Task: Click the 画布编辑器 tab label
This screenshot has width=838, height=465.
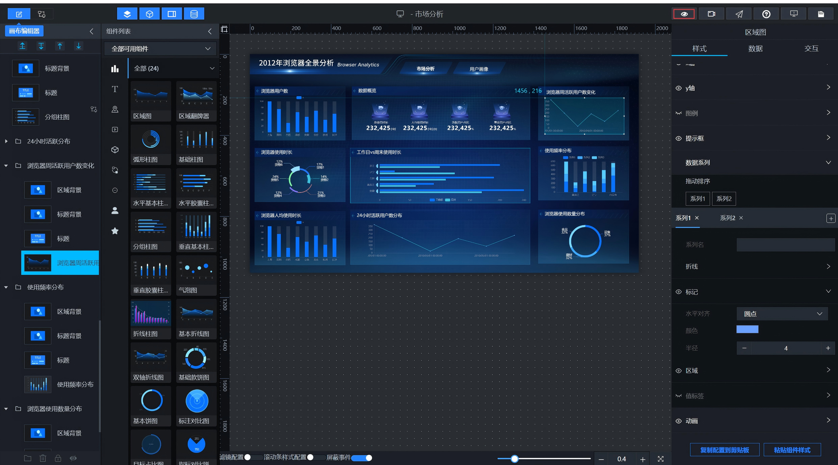Action: click(x=24, y=31)
